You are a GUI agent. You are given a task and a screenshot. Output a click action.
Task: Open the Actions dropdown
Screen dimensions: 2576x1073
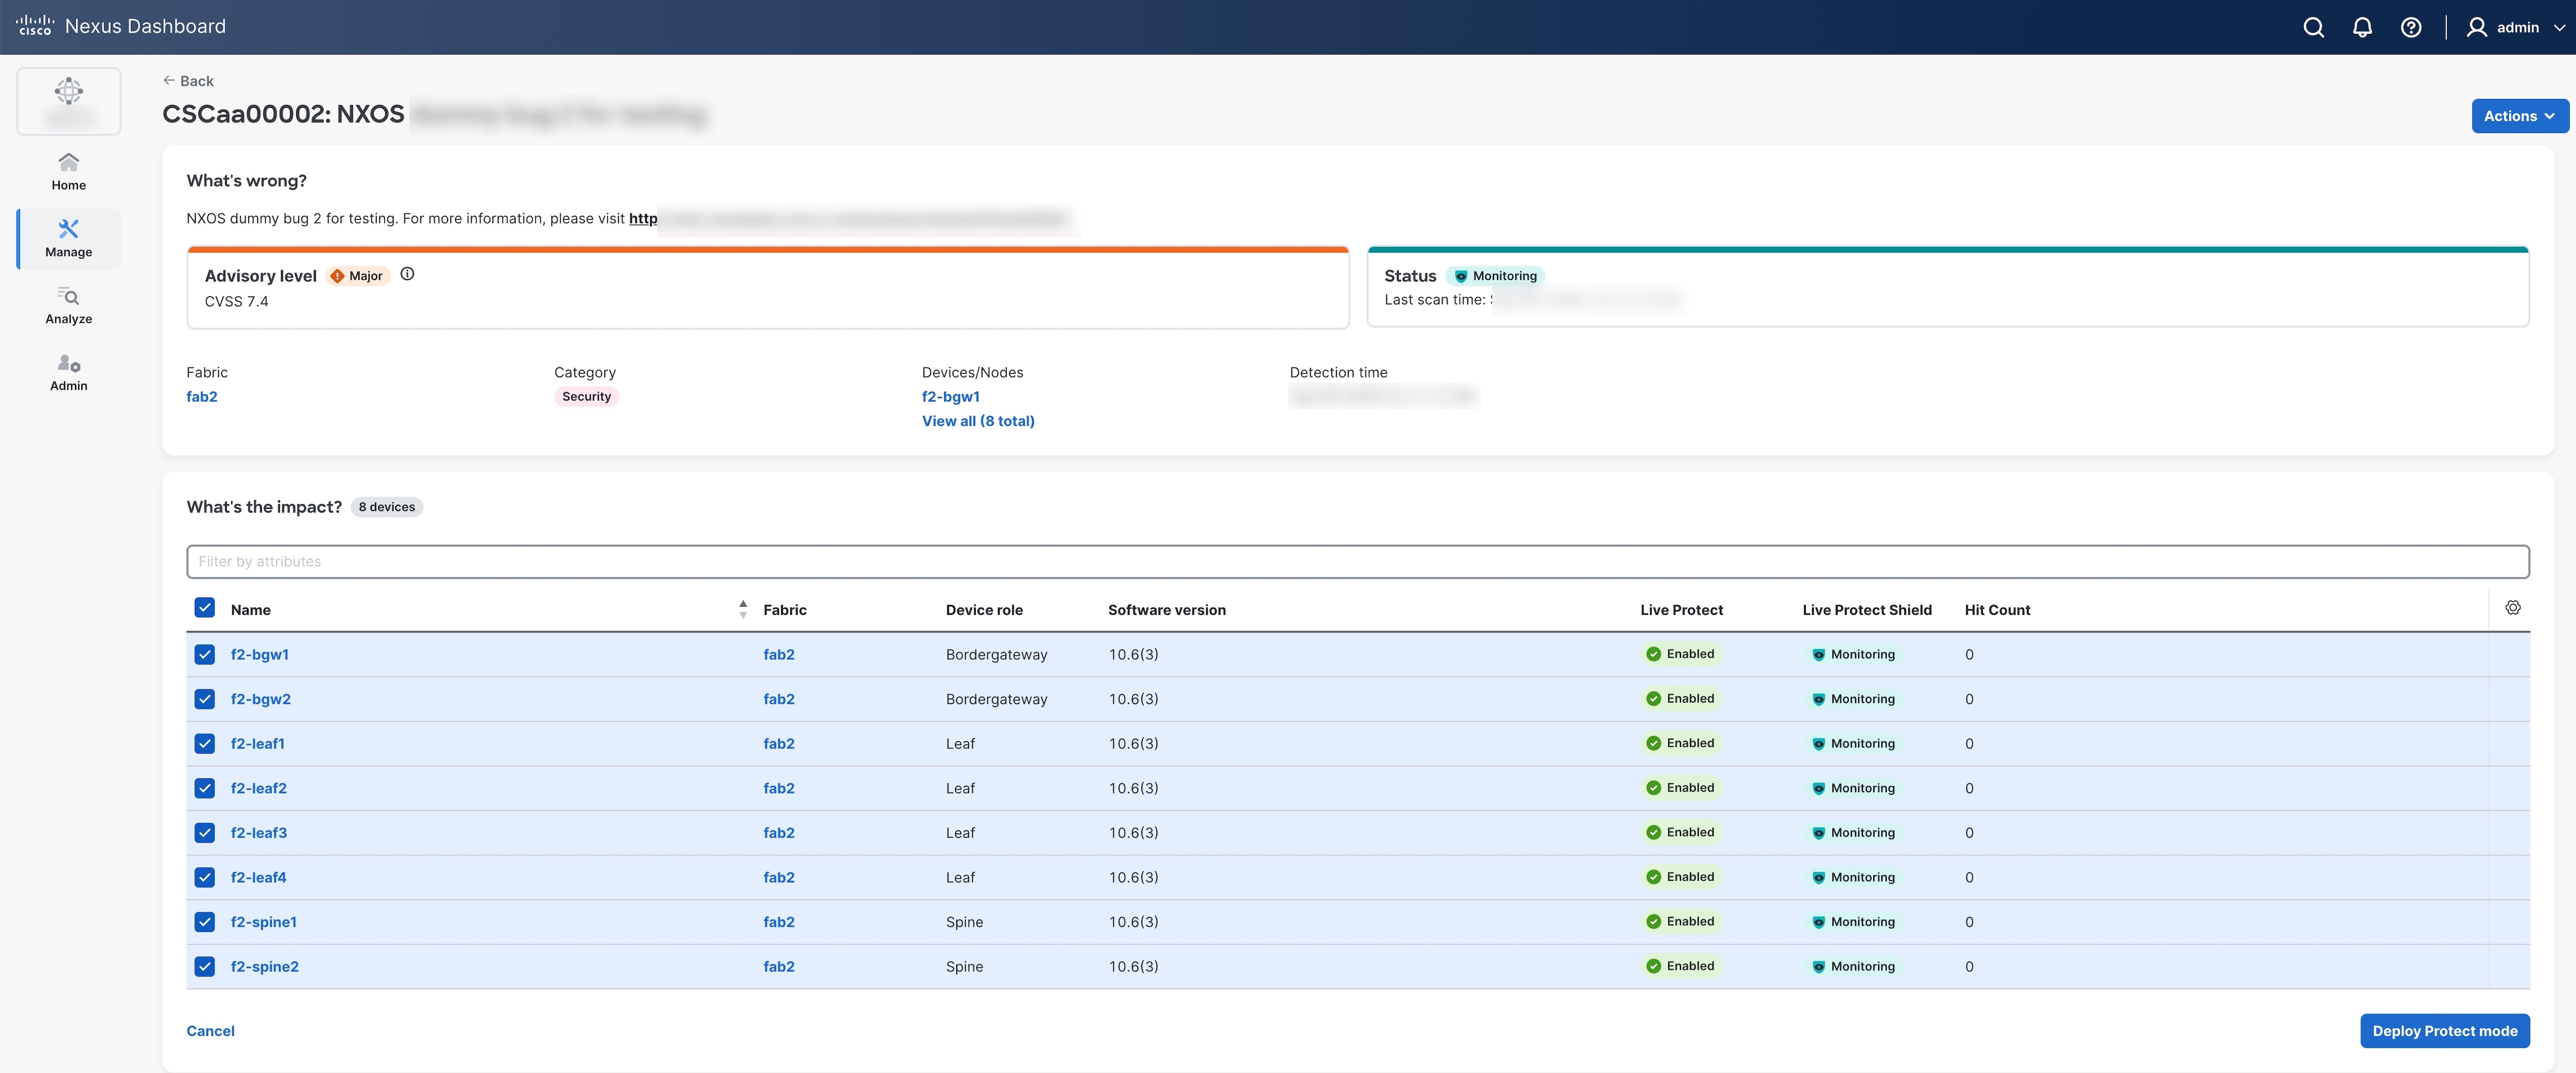pyautogui.click(x=2519, y=116)
